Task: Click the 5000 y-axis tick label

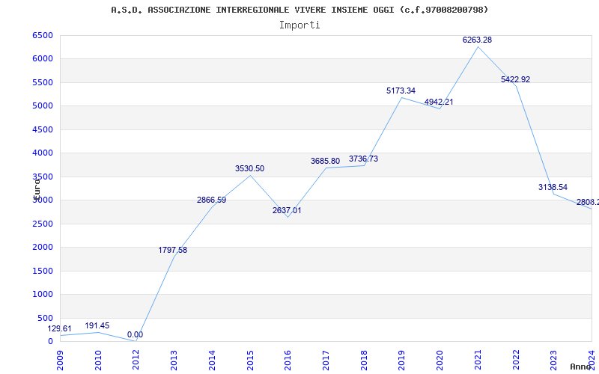Action: 43,105
